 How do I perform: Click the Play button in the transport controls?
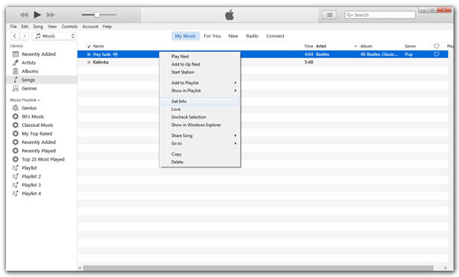point(37,15)
